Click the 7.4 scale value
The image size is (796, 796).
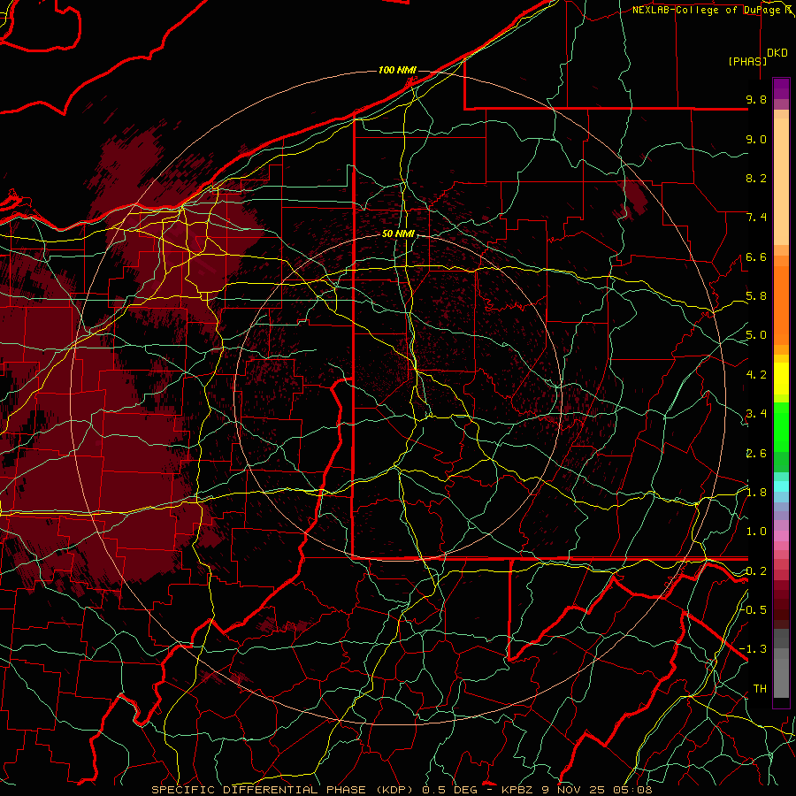756,218
